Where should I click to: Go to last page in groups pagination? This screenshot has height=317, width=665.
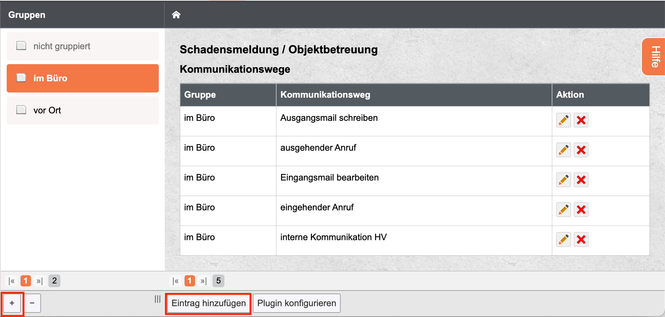(40, 281)
